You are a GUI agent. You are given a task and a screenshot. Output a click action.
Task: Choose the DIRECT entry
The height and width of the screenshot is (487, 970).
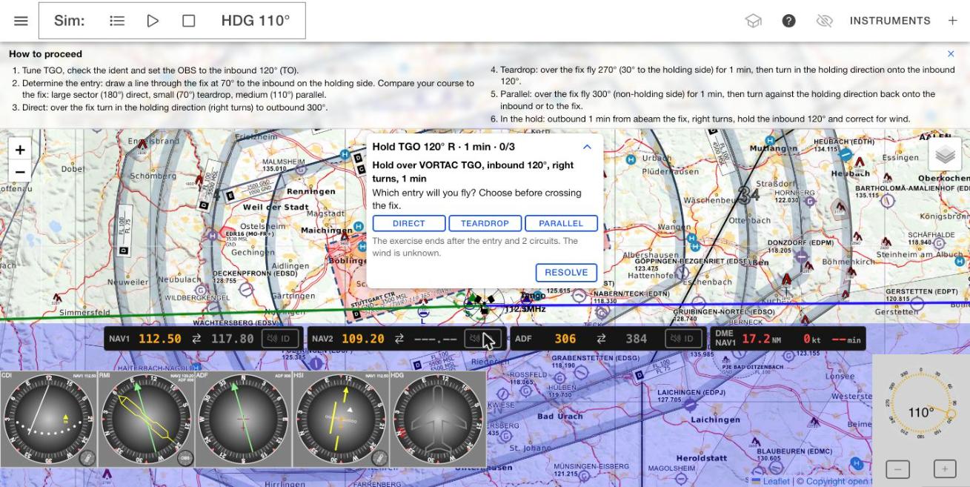[409, 223]
